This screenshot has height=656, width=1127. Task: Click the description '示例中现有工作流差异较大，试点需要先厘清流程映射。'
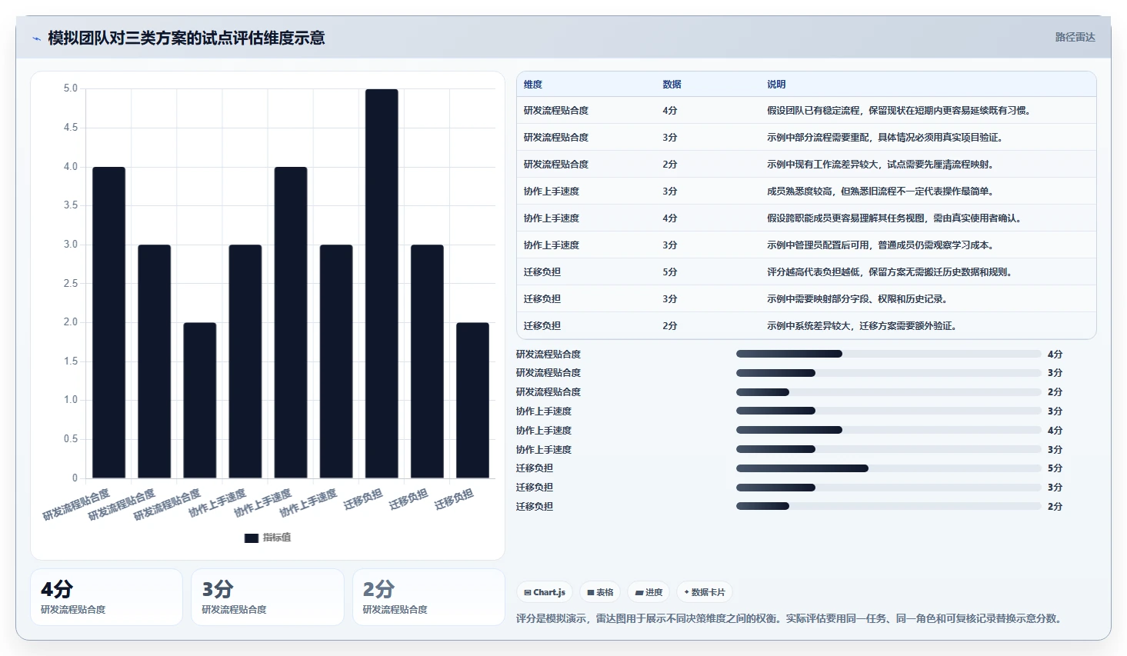[880, 165]
